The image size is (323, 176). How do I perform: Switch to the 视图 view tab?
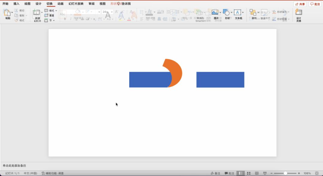102,4
